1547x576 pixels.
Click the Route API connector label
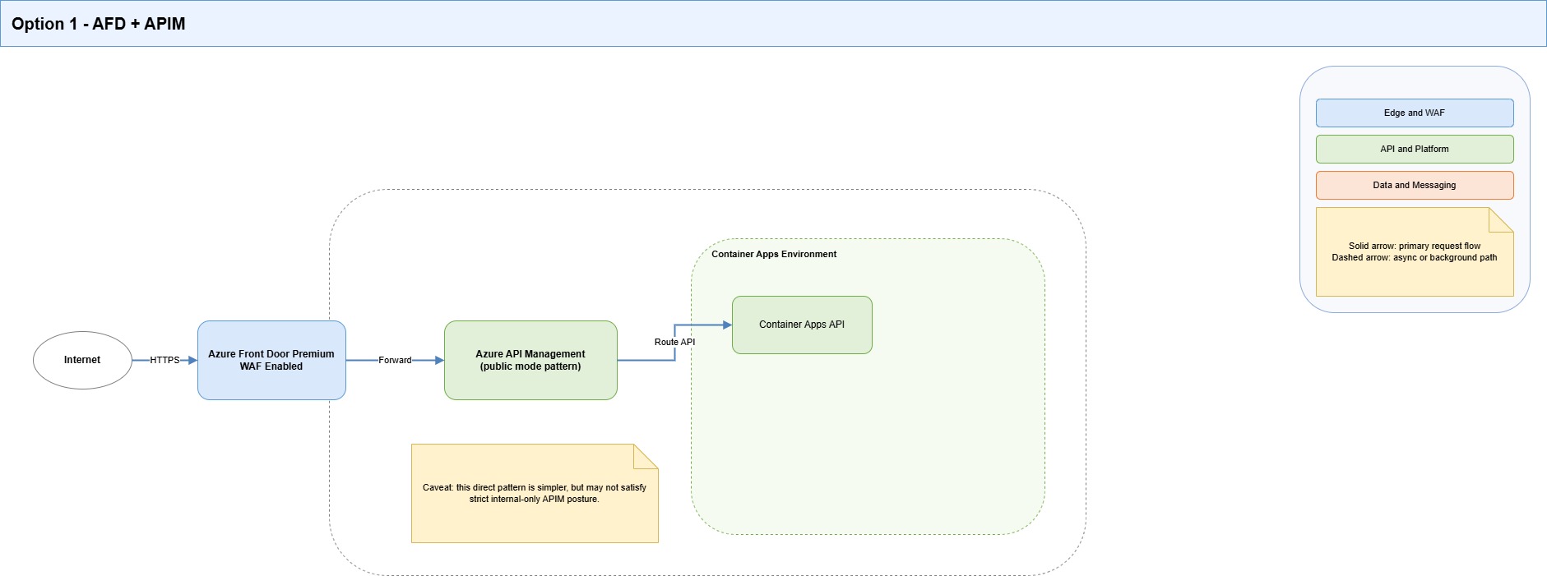tap(674, 342)
